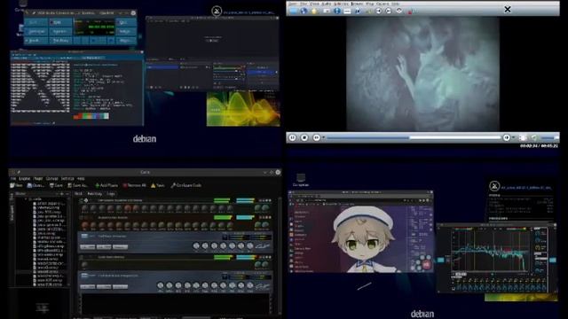Screen dimensions: 568x319
Task: Toggle mute with the speaker icon
Action: (534, 137)
